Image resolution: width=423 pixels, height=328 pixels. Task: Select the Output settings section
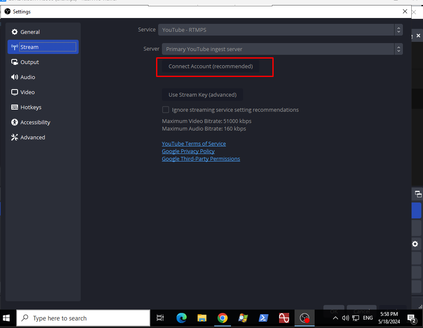click(29, 62)
